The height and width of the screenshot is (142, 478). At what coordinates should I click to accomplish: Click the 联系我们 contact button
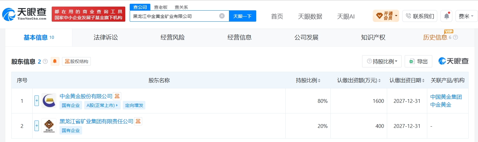pyautogui.click(x=420, y=16)
